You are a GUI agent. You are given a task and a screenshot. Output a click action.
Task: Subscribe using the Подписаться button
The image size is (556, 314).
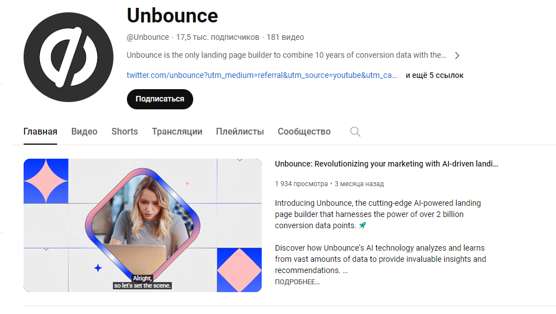tap(159, 99)
